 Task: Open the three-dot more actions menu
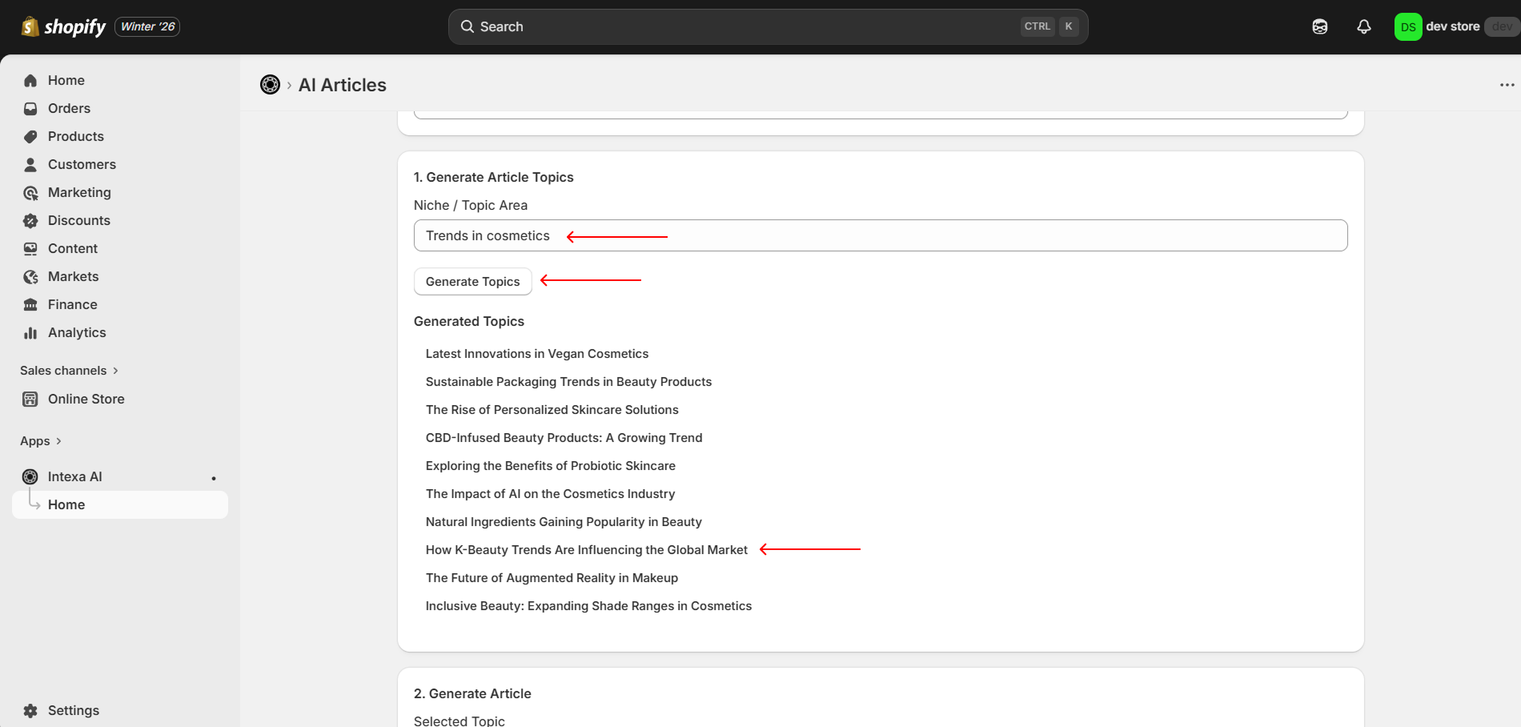1507,85
